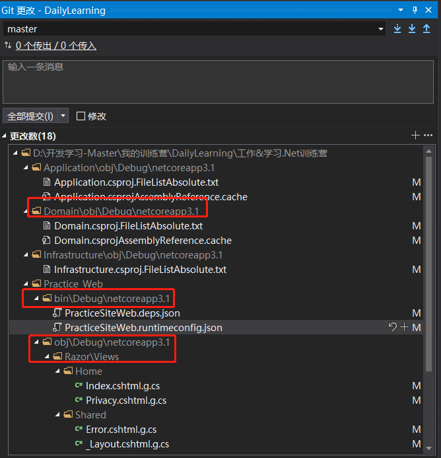Open the changes section more-options ellipsis
Image resolution: width=441 pixels, height=458 pixels.
(428, 135)
